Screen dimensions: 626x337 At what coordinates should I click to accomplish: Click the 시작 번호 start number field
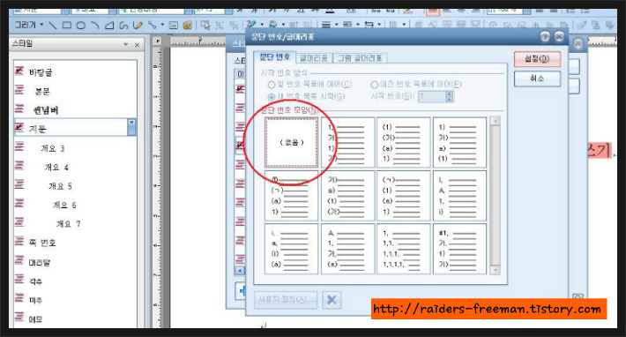431,97
